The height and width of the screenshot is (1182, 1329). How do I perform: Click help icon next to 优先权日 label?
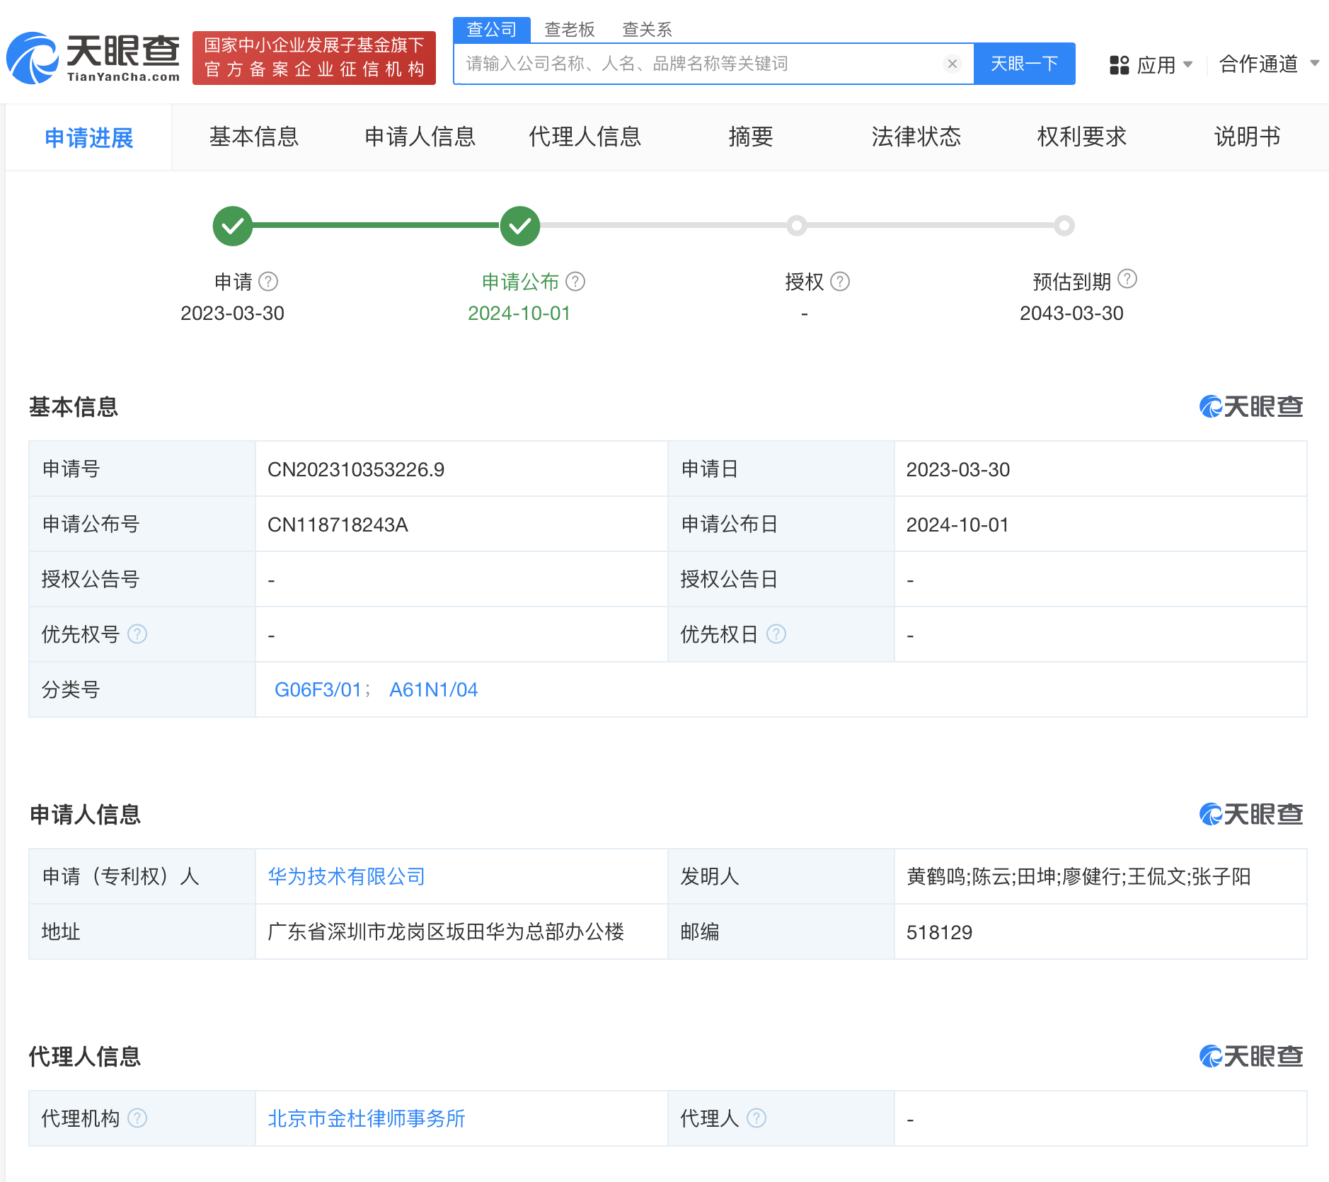coord(778,634)
